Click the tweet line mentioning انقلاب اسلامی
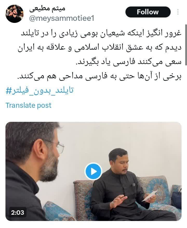187x228 pixels. [100, 48]
